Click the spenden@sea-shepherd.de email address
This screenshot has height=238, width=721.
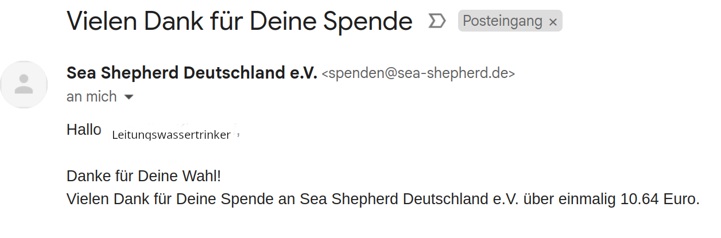(x=418, y=73)
